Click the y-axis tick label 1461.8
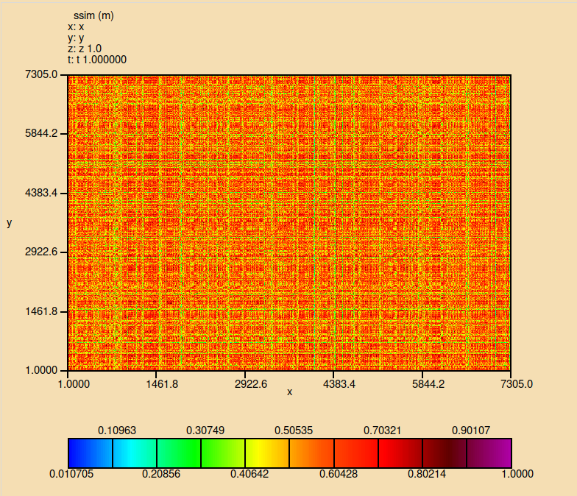 [x=41, y=311]
